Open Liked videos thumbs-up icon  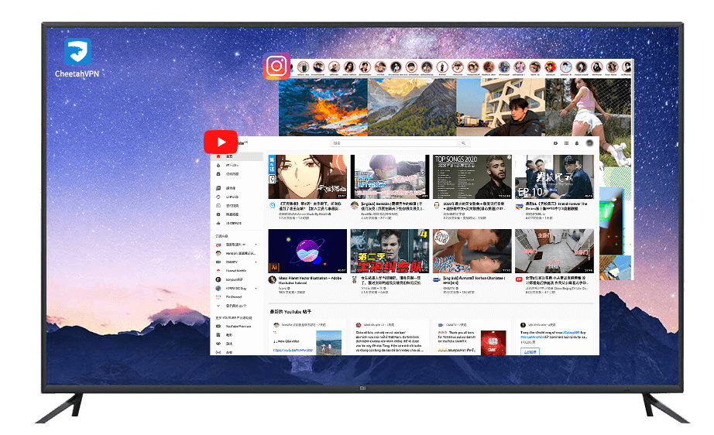pyautogui.click(x=218, y=223)
